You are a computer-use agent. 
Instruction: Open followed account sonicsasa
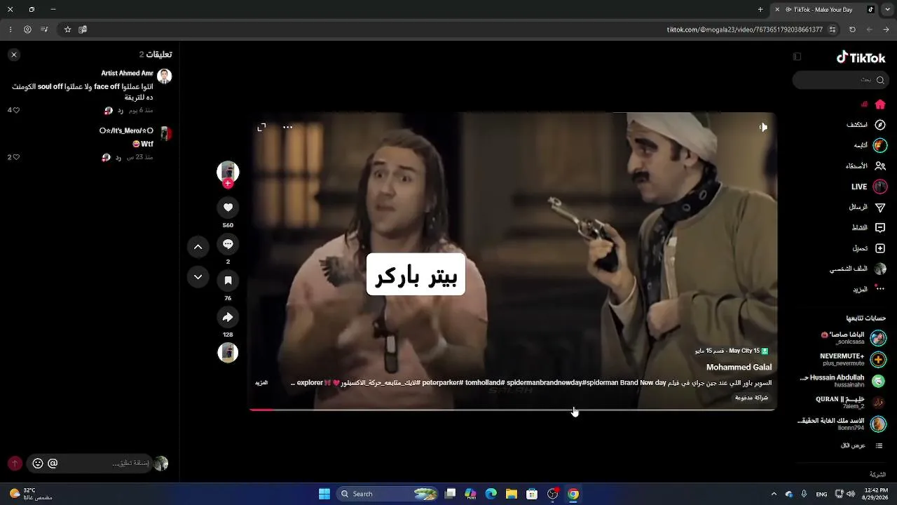(x=853, y=338)
